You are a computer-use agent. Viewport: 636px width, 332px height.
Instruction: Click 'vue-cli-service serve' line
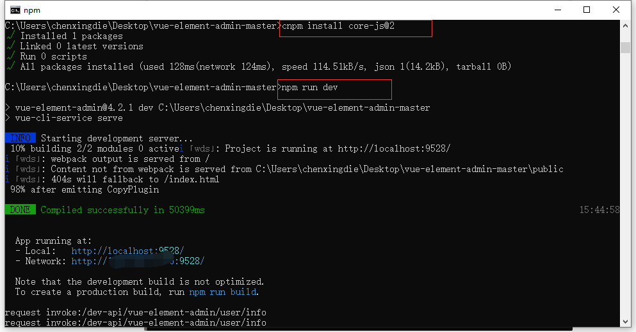[69, 118]
